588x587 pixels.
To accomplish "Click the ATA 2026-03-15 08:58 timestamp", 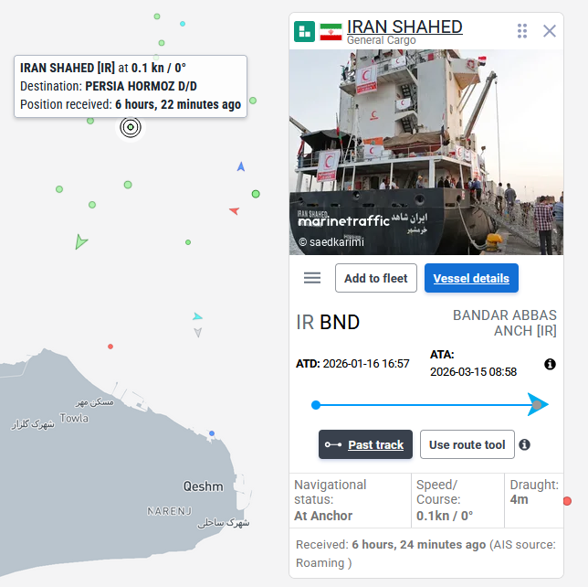I will (x=473, y=363).
